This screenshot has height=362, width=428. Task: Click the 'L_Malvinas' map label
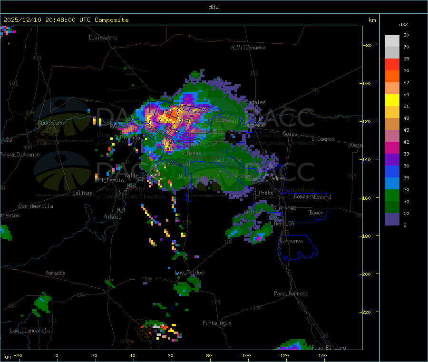tap(187, 176)
